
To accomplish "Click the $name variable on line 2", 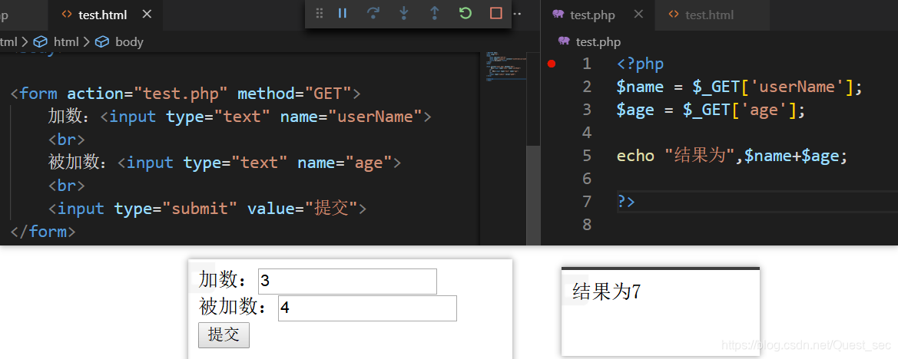I will coord(640,87).
